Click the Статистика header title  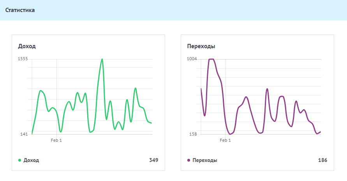coord(20,10)
